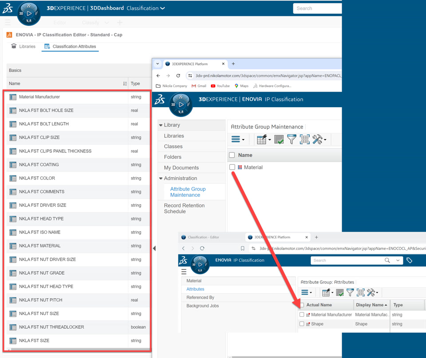Click the upper browser address bar URL
Image resolution: width=426 pixels, height=358 pixels.
268,76
